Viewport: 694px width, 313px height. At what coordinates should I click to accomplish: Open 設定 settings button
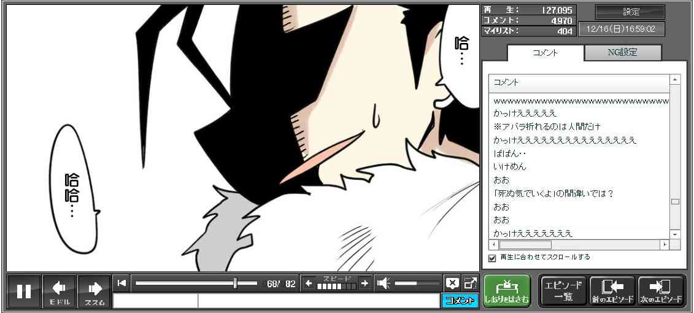[630, 12]
